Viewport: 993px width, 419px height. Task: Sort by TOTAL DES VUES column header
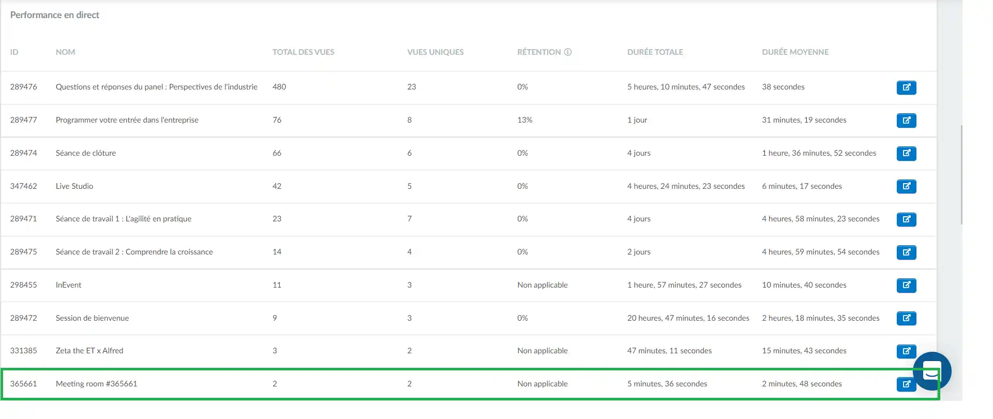point(303,52)
